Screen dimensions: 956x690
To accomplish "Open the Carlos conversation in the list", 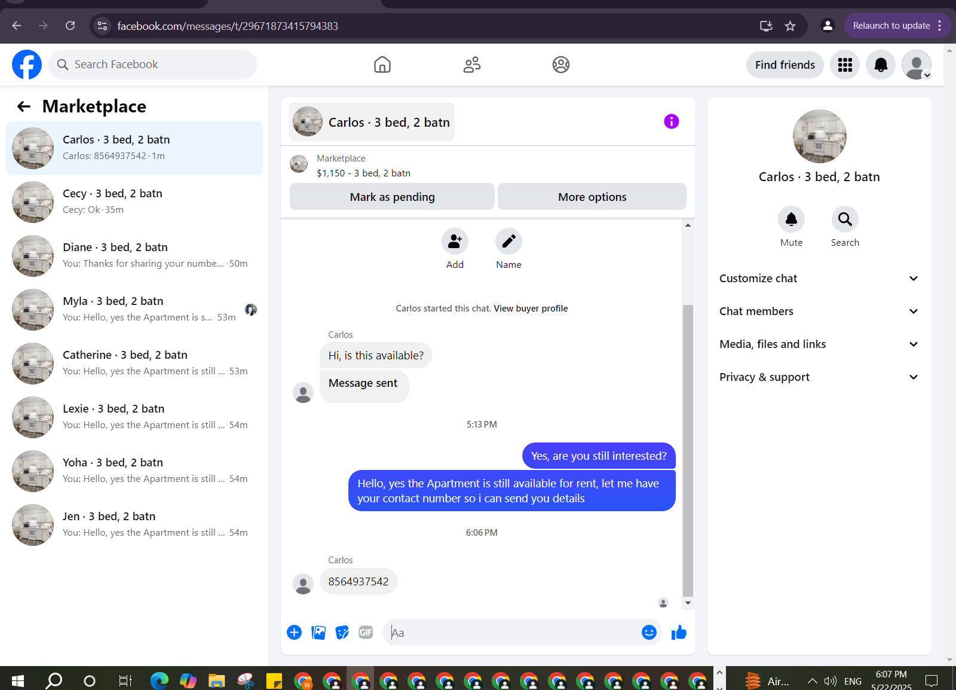I will [x=134, y=148].
